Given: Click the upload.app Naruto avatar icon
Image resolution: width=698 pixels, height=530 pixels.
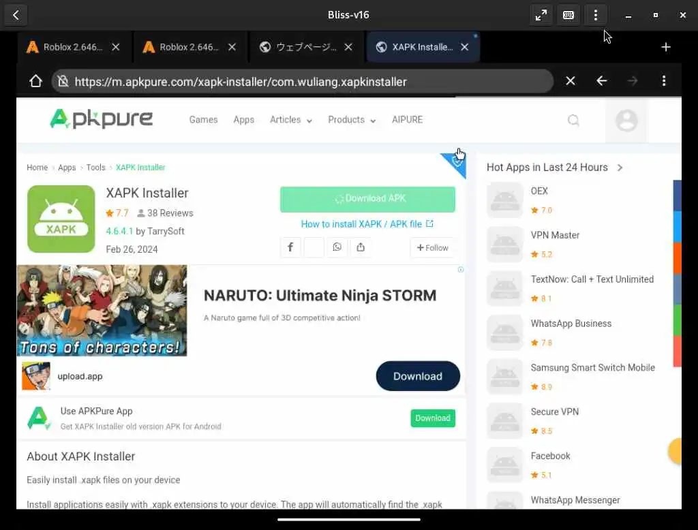Looking at the screenshot, I should [x=36, y=376].
